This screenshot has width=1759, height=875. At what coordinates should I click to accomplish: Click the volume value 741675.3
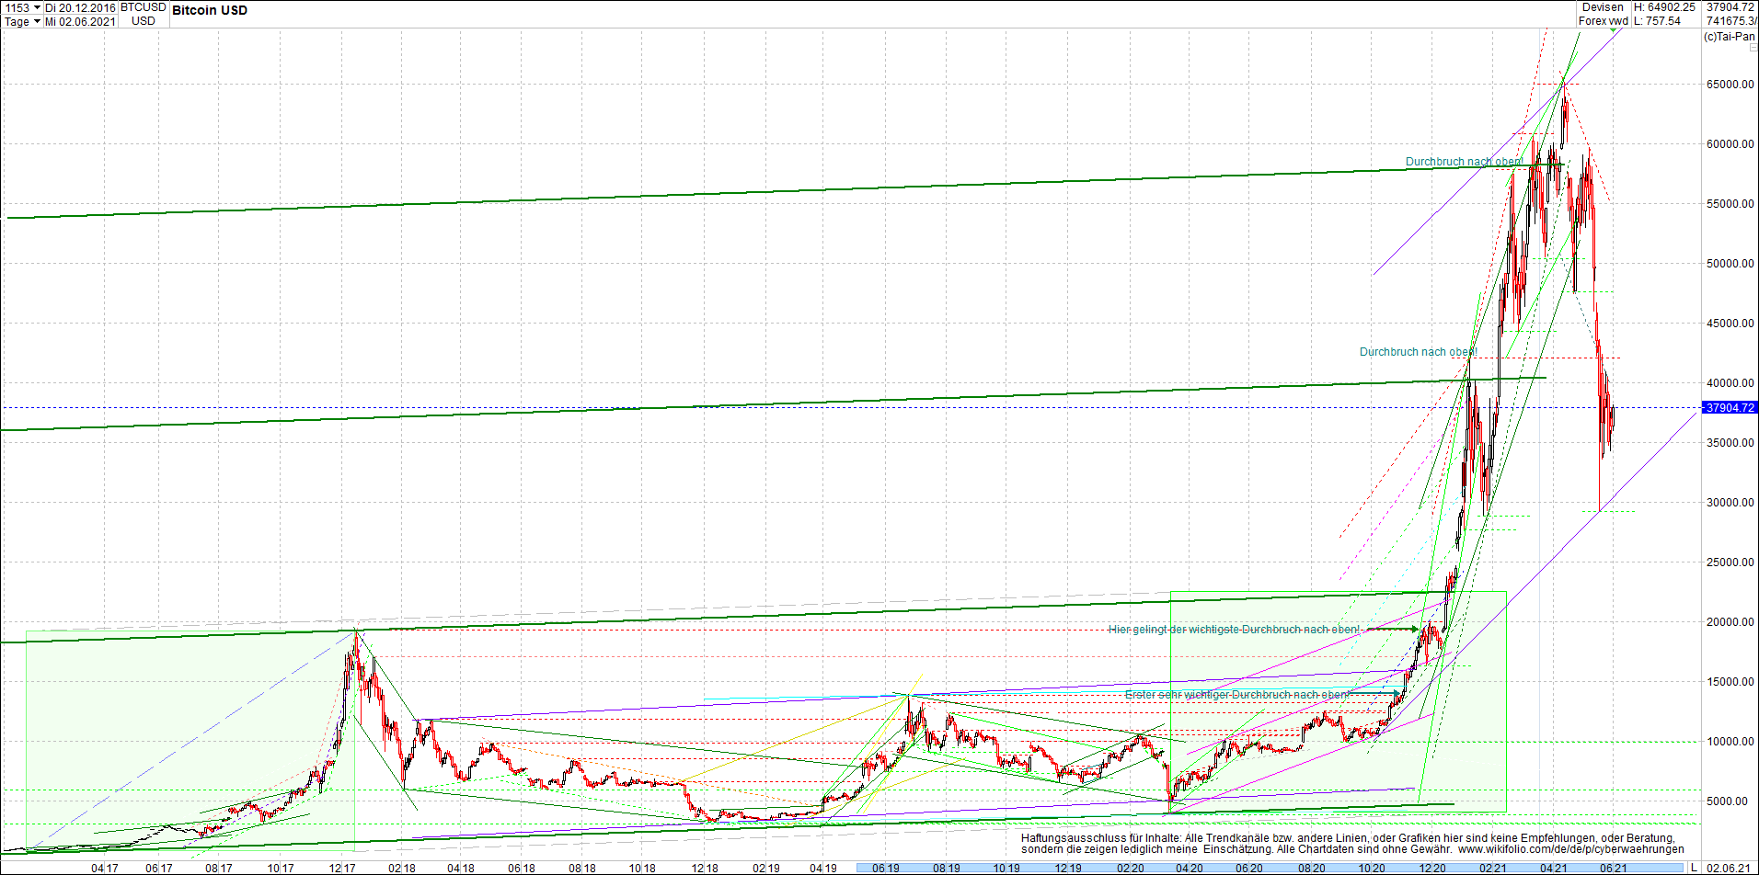[x=1731, y=21]
